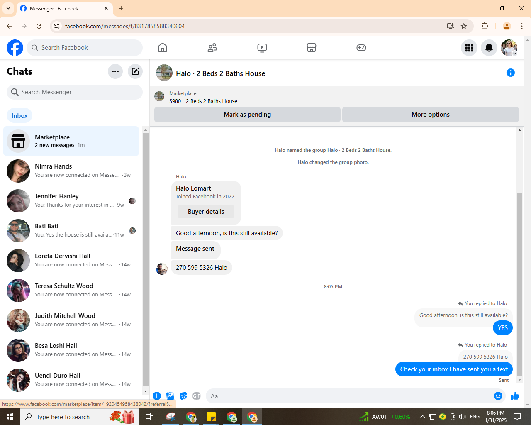
Task: Click the conversation scrollbar thumb
Action: point(519,283)
